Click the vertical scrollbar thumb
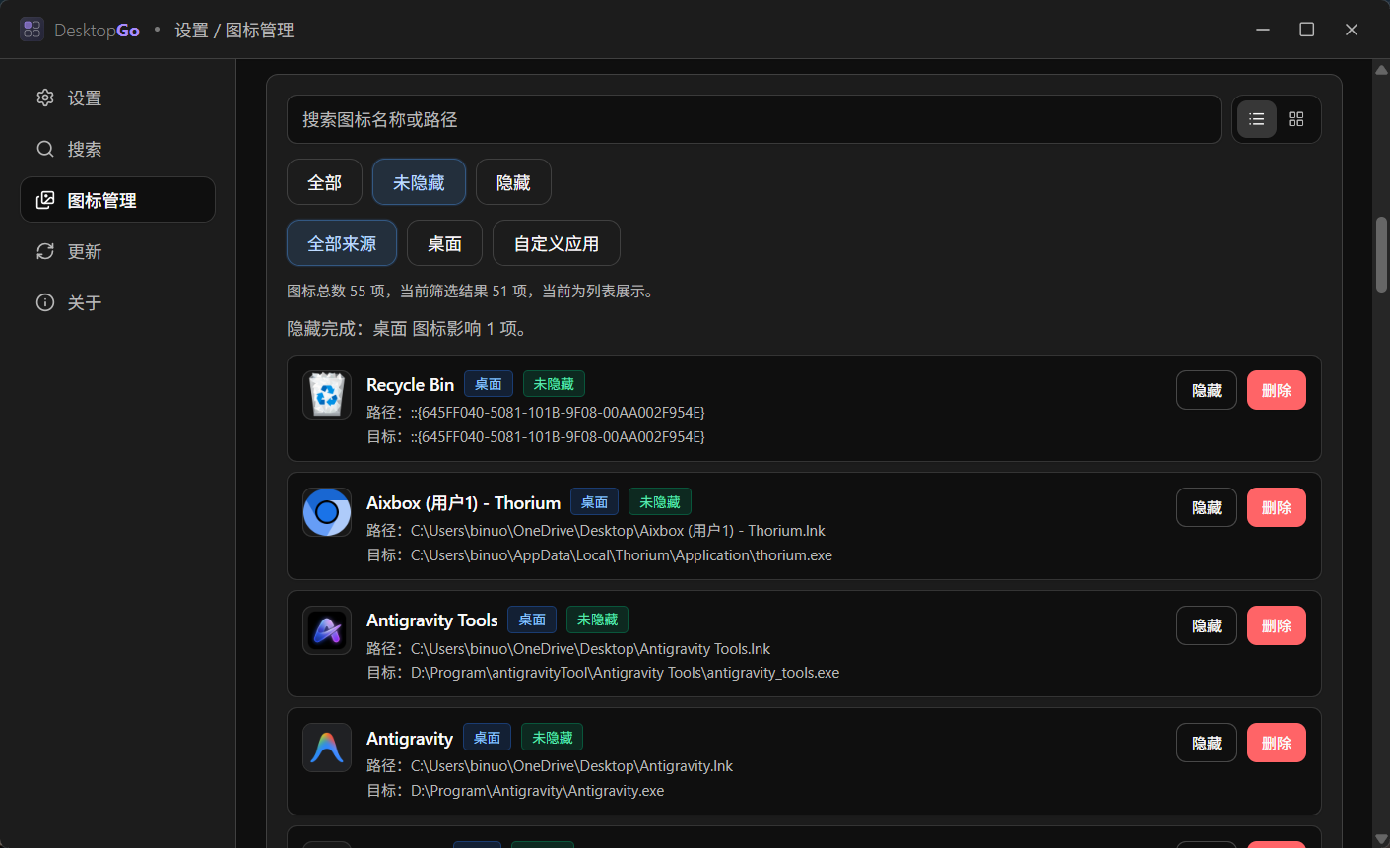Image resolution: width=1390 pixels, height=848 pixels. tap(1381, 254)
